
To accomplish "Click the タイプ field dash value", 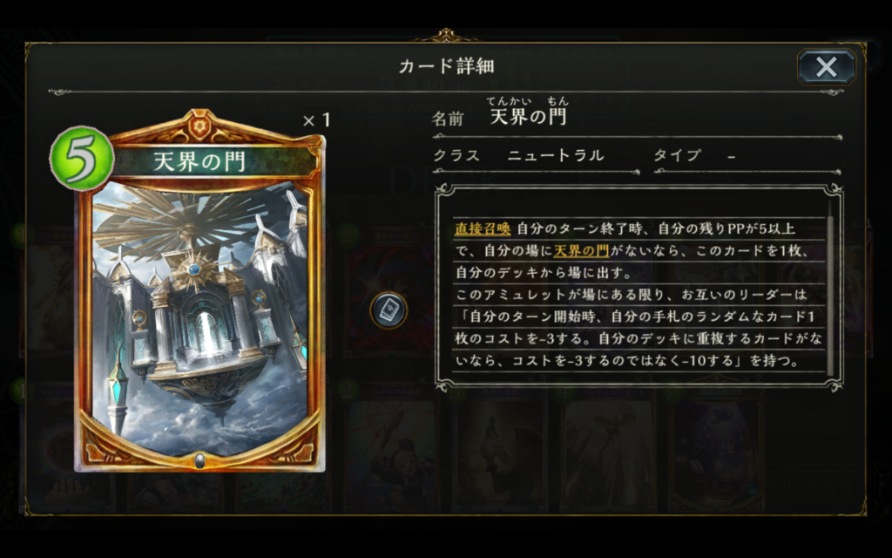I will tap(732, 156).
